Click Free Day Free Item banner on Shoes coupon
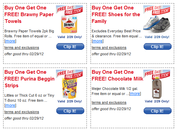The image size is (177, 129). tap(157, 10)
